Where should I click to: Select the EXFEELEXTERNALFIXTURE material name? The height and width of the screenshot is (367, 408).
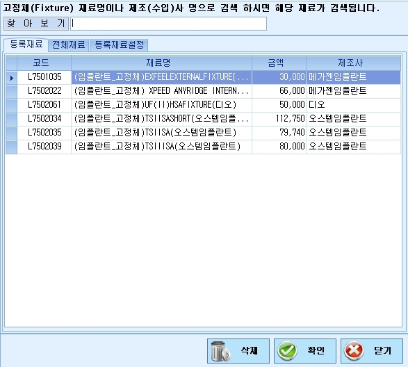161,77
